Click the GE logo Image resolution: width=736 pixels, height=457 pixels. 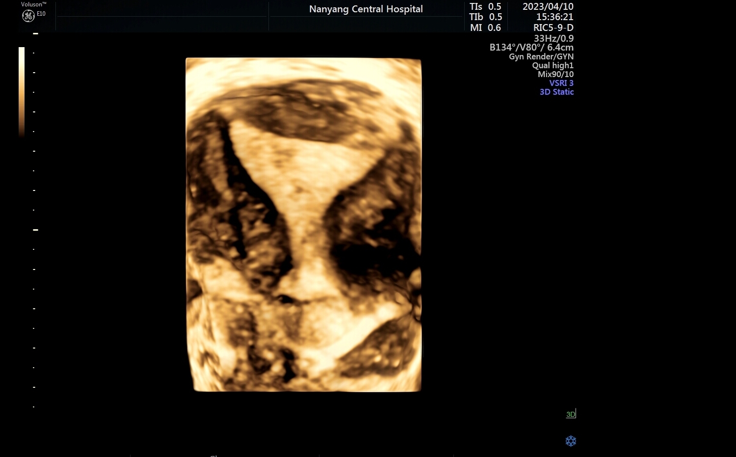point(28,16)
